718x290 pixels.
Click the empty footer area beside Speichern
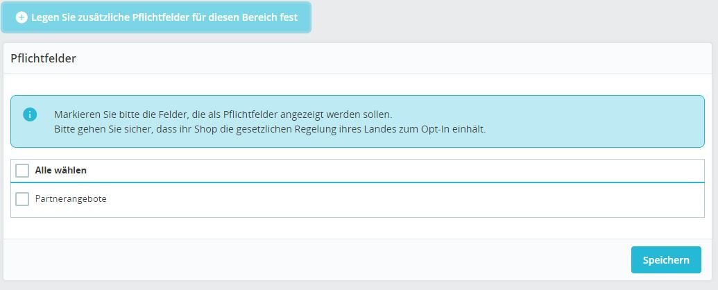coord(316,259)
